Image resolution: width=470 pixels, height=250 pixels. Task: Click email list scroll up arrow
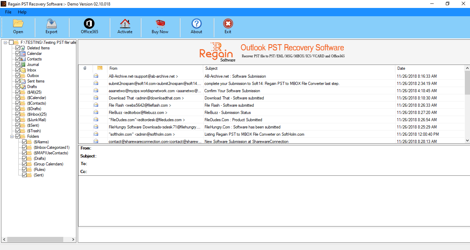467,68
